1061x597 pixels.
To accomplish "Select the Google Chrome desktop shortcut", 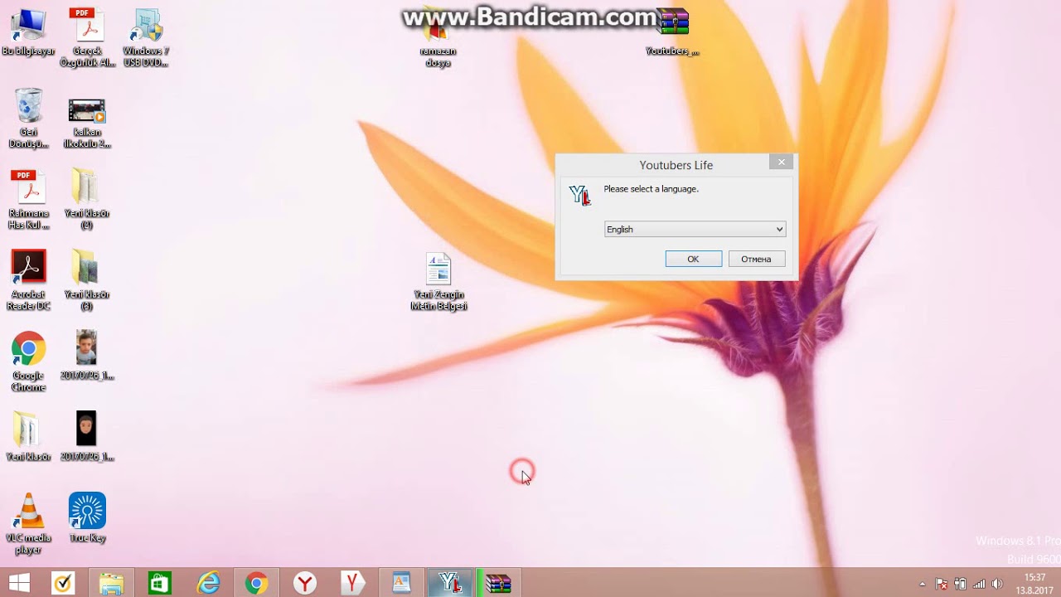I will [x=28, y=362].
